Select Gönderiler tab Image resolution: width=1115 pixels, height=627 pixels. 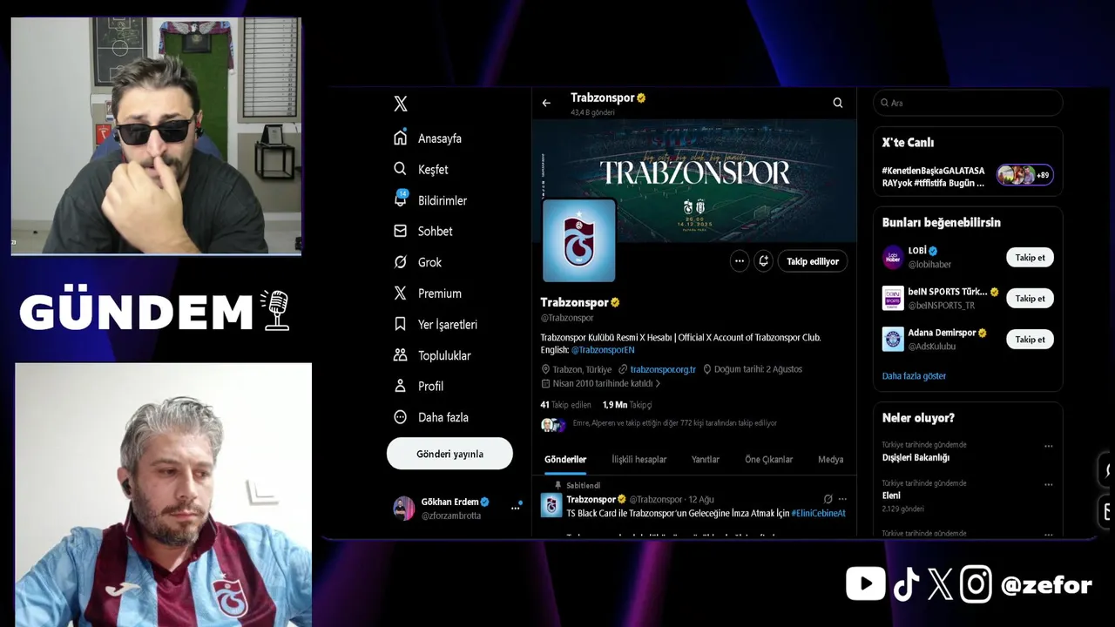click(x=565, y=459)
